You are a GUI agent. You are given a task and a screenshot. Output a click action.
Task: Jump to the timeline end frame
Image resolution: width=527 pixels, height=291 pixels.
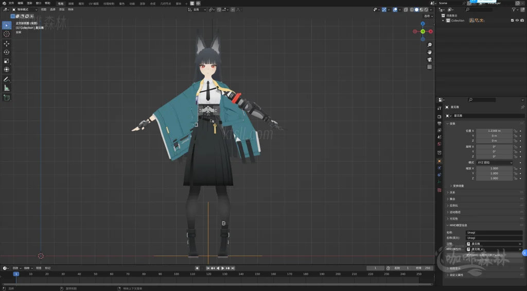tap(233, 268)
